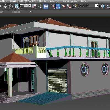This screenshot has width=110, height=110.
Task: Click the Align tool icon
Action: (108, 6)
